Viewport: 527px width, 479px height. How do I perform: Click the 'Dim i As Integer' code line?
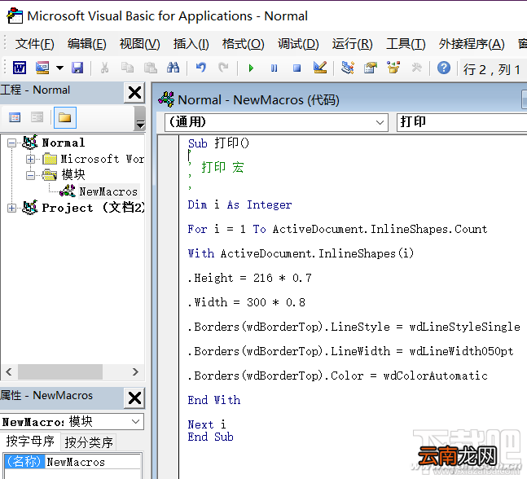[239, 204]
